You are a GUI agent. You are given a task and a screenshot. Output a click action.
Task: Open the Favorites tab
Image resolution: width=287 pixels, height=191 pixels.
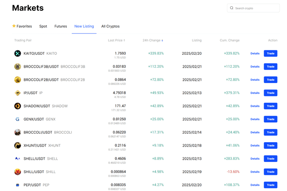point(22,26)
